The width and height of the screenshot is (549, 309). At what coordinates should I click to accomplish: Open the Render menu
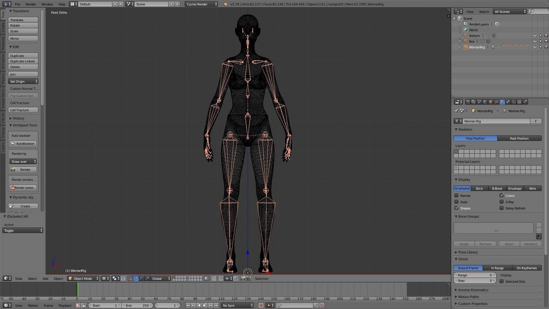click(31, 4)
